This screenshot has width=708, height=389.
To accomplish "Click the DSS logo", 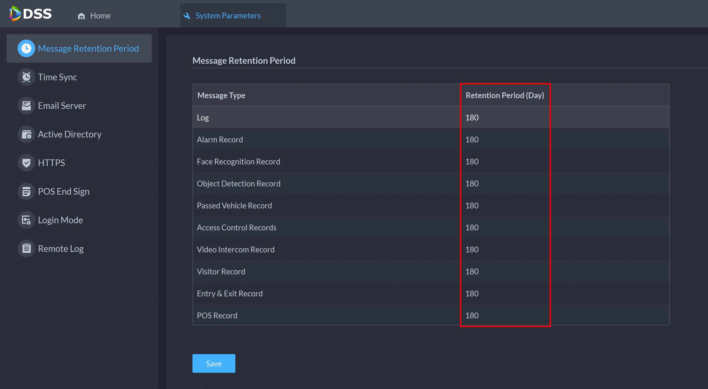I will tap(30, 14).
